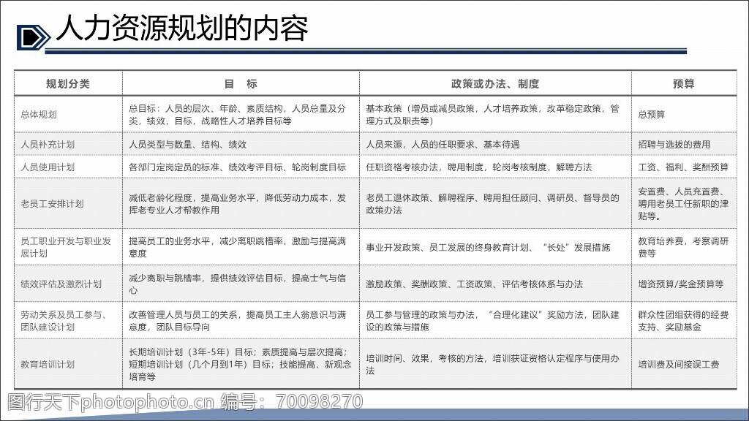Select the 招聘与选拔的费用 budget cell
Screen dimensions: 749x421
[x=674, y=145]
